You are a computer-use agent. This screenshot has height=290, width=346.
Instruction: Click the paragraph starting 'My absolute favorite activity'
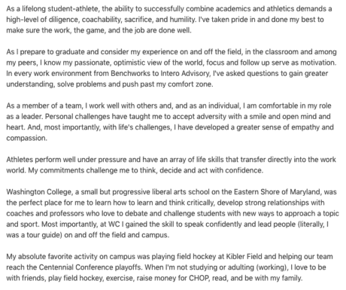169,267
